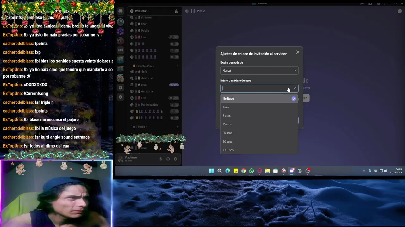
Task: Open Google Chrome from taskbar
Action: point(244,171)
